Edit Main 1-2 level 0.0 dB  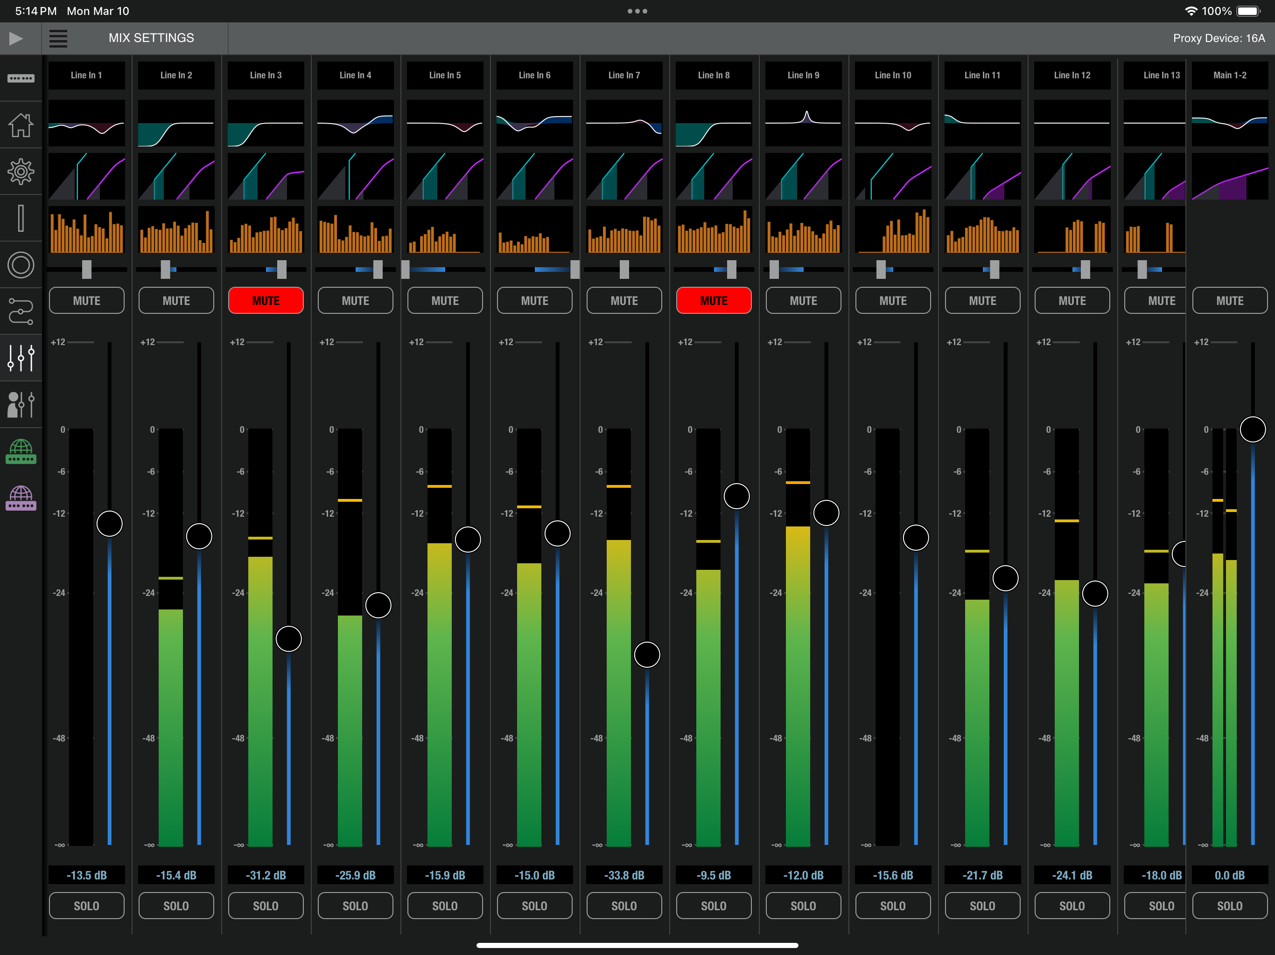tap(1230, 875)
